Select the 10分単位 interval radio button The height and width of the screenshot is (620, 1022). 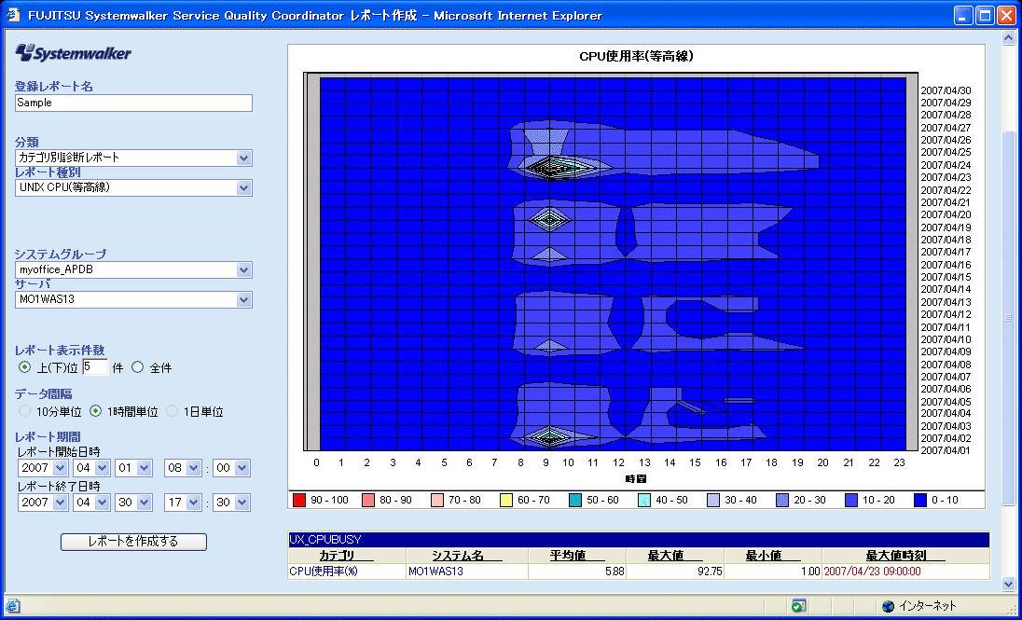(25, 411)
